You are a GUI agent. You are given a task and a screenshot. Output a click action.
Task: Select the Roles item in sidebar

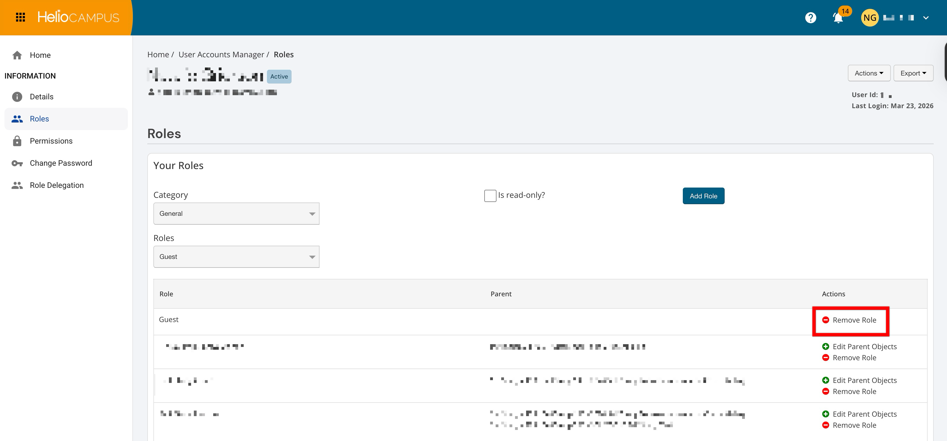(39, 119)
